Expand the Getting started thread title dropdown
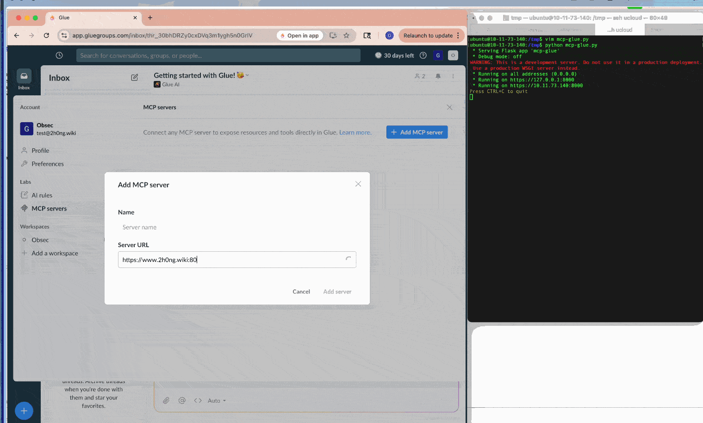 247,75
